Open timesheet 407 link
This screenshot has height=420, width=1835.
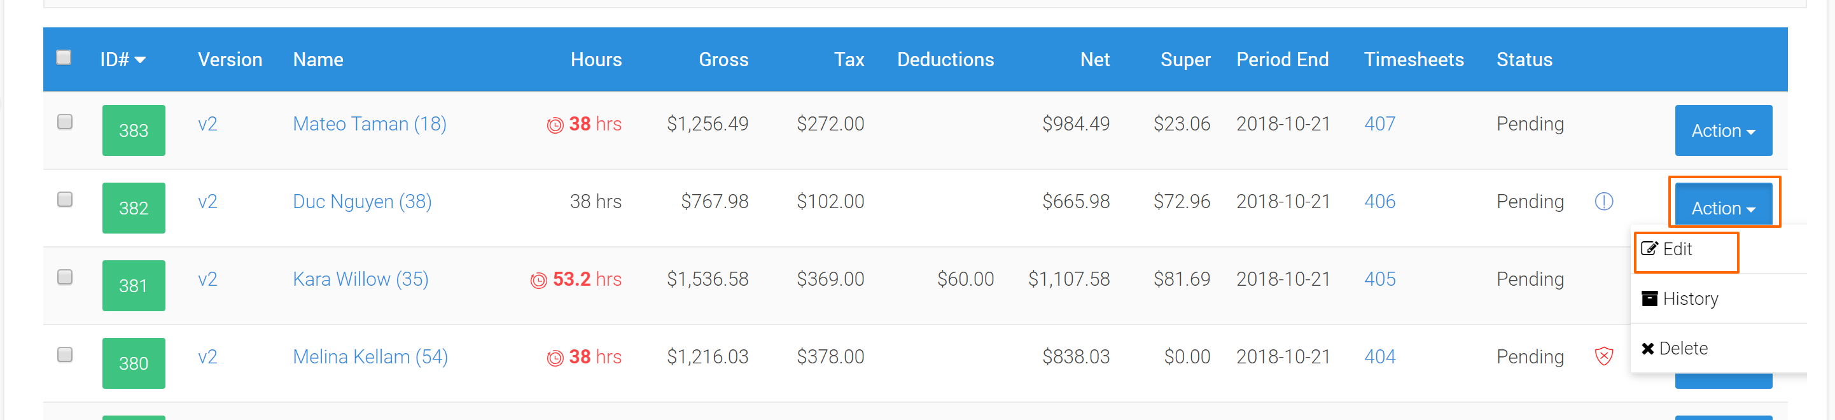tap(1379, 124)
